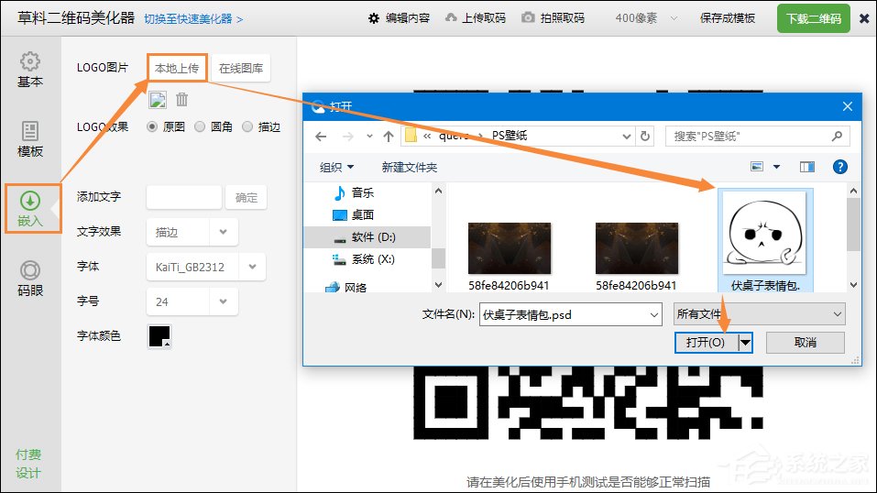Select the 原图 logo effect radio
The width and height of the screenshot is (877, 493).
(x=153, y=127)
